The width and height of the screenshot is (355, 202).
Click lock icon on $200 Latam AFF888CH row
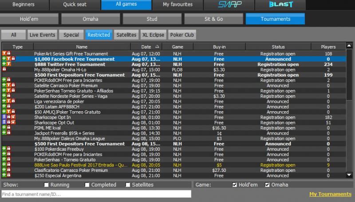point(8,106)
